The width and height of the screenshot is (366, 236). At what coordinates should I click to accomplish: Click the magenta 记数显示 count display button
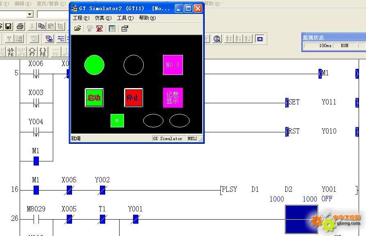(173, 98)
